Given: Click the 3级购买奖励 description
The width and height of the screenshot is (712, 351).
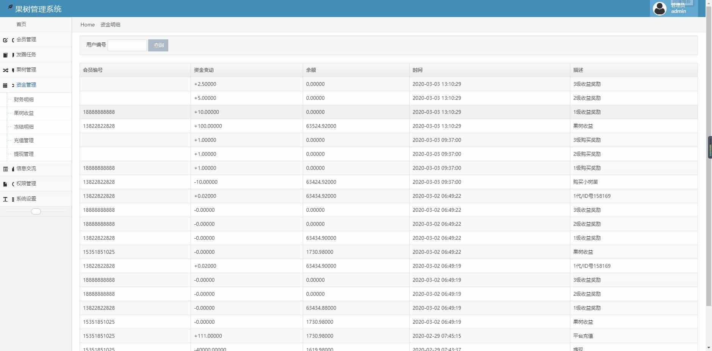Looking at the screenshot, I should click(587, 140).
